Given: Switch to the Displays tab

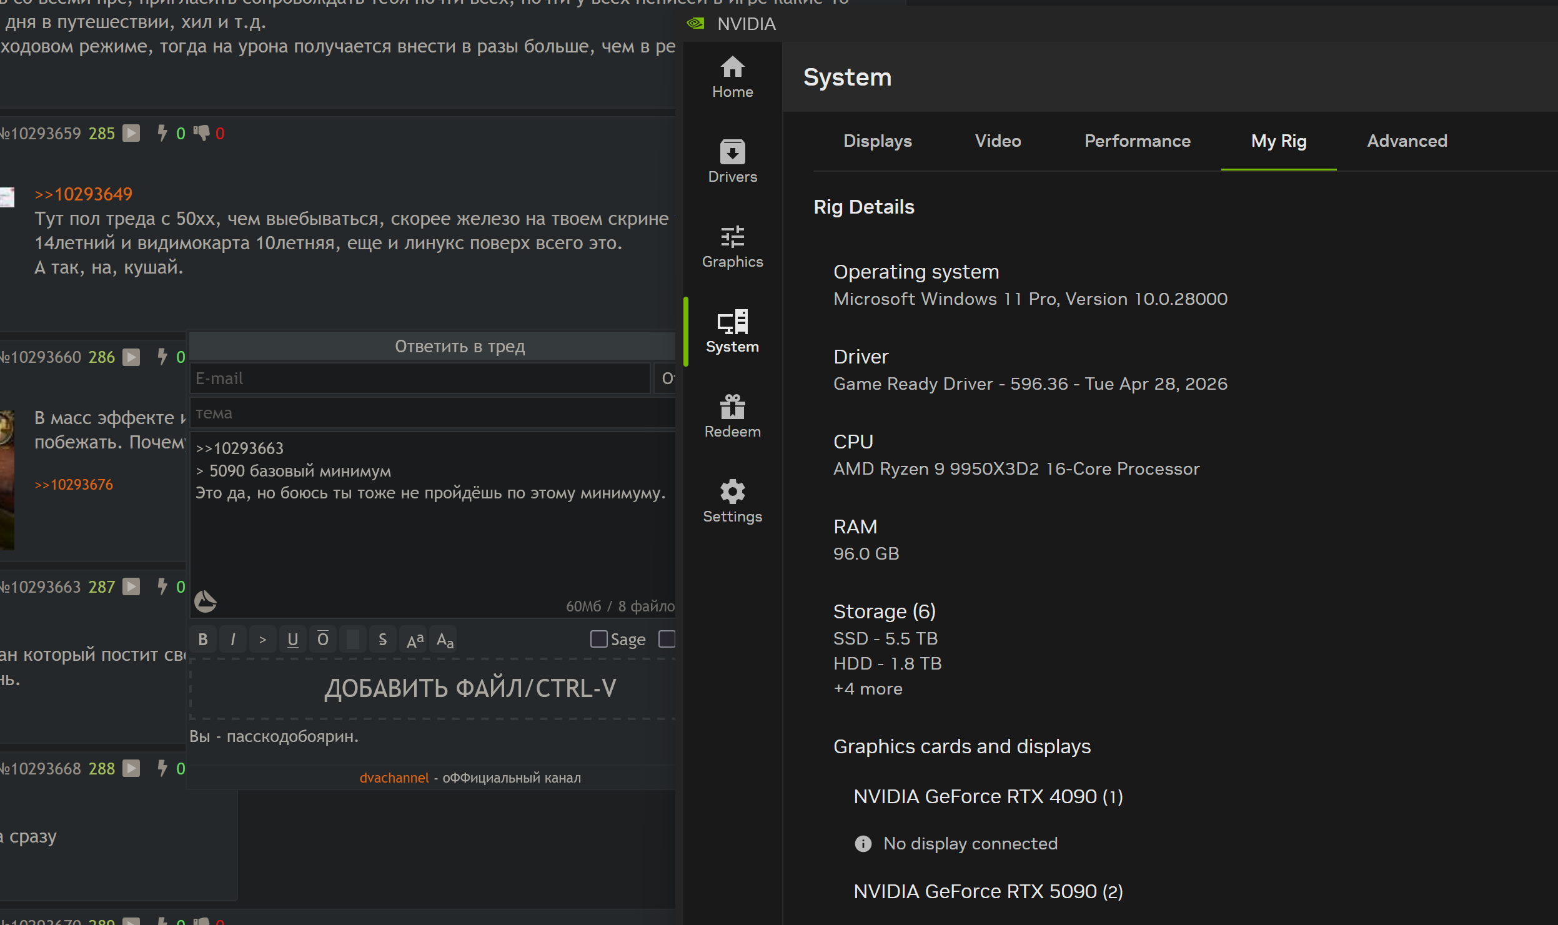Looking at the screenshot, I should click(878, 141).
